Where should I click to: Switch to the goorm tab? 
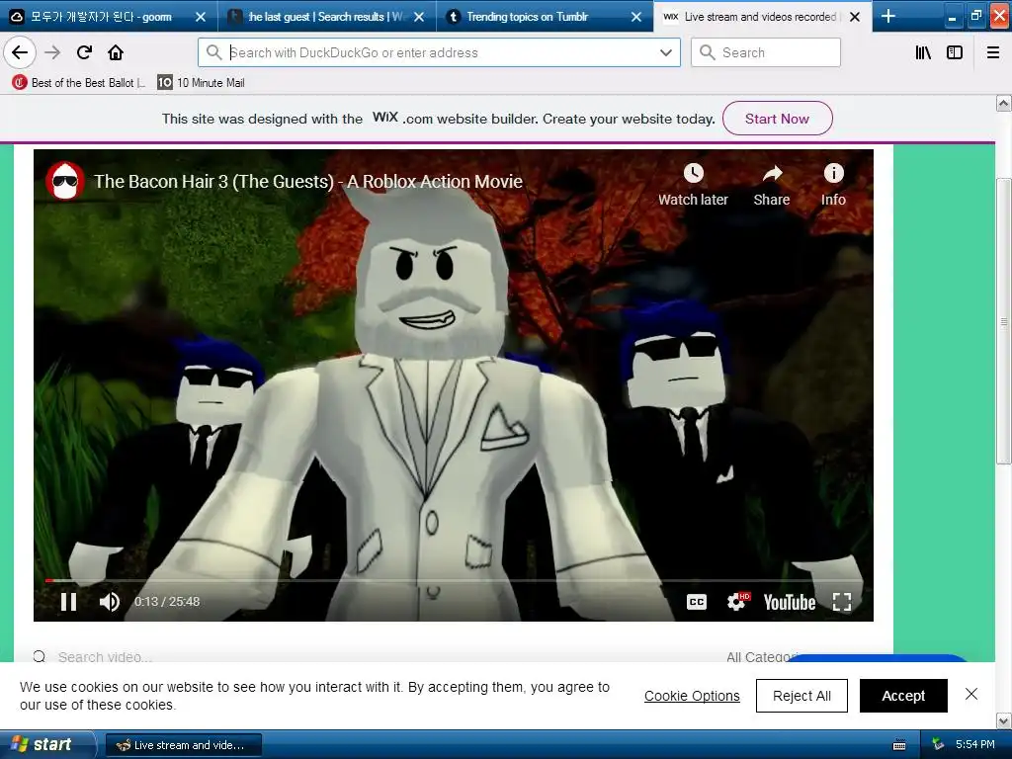[100, 17]
